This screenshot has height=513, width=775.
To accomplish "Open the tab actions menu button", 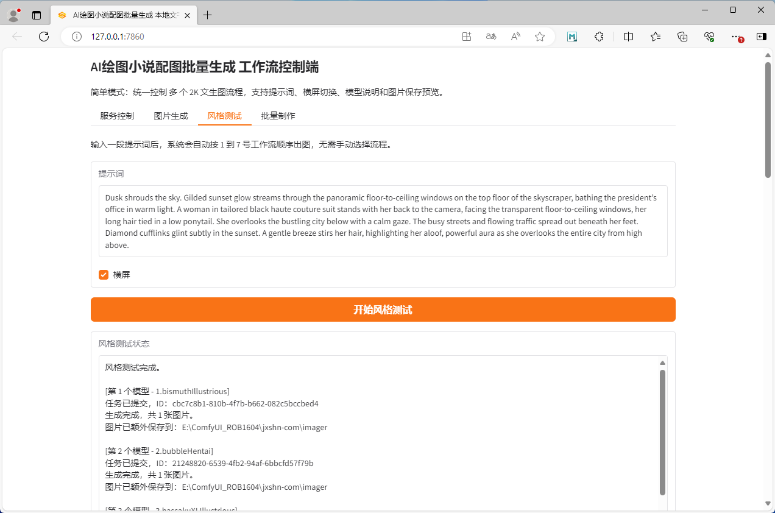I will pos(37,15).
